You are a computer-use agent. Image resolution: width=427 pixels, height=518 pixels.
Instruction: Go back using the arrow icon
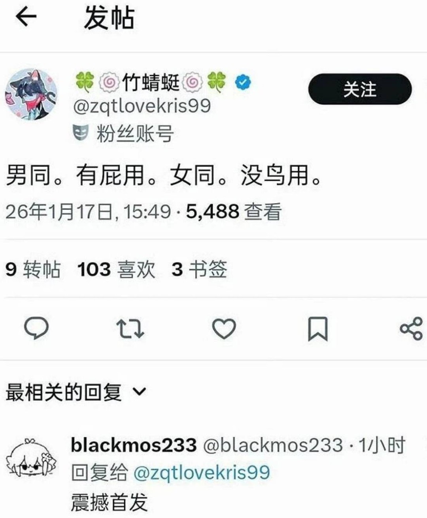coord(26,17)
